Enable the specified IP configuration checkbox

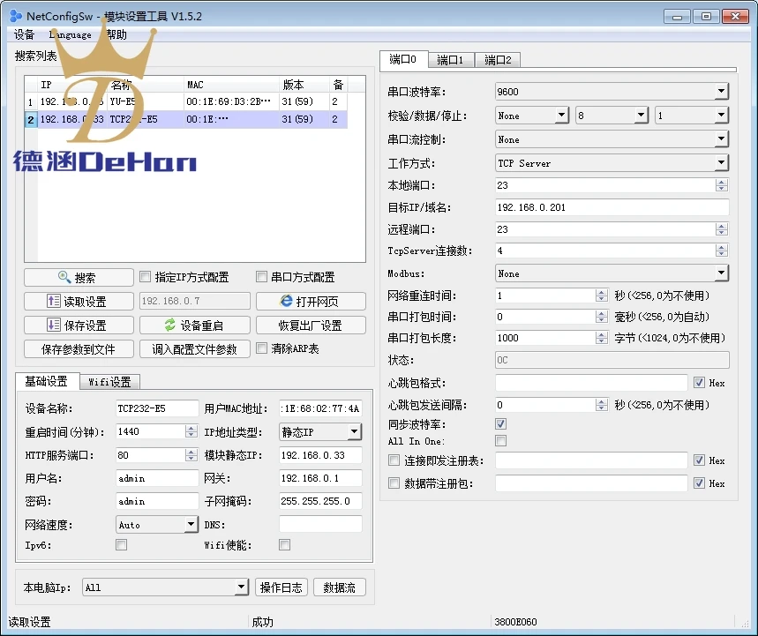pyautogui.click(x=145, y=276)
